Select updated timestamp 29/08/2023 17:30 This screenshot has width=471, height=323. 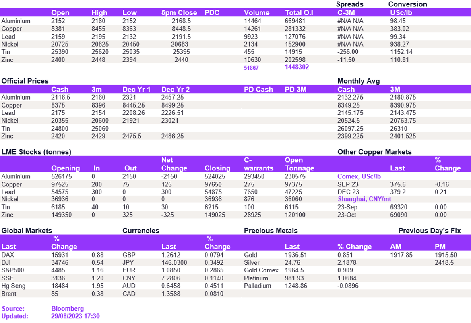pos(75,316)
